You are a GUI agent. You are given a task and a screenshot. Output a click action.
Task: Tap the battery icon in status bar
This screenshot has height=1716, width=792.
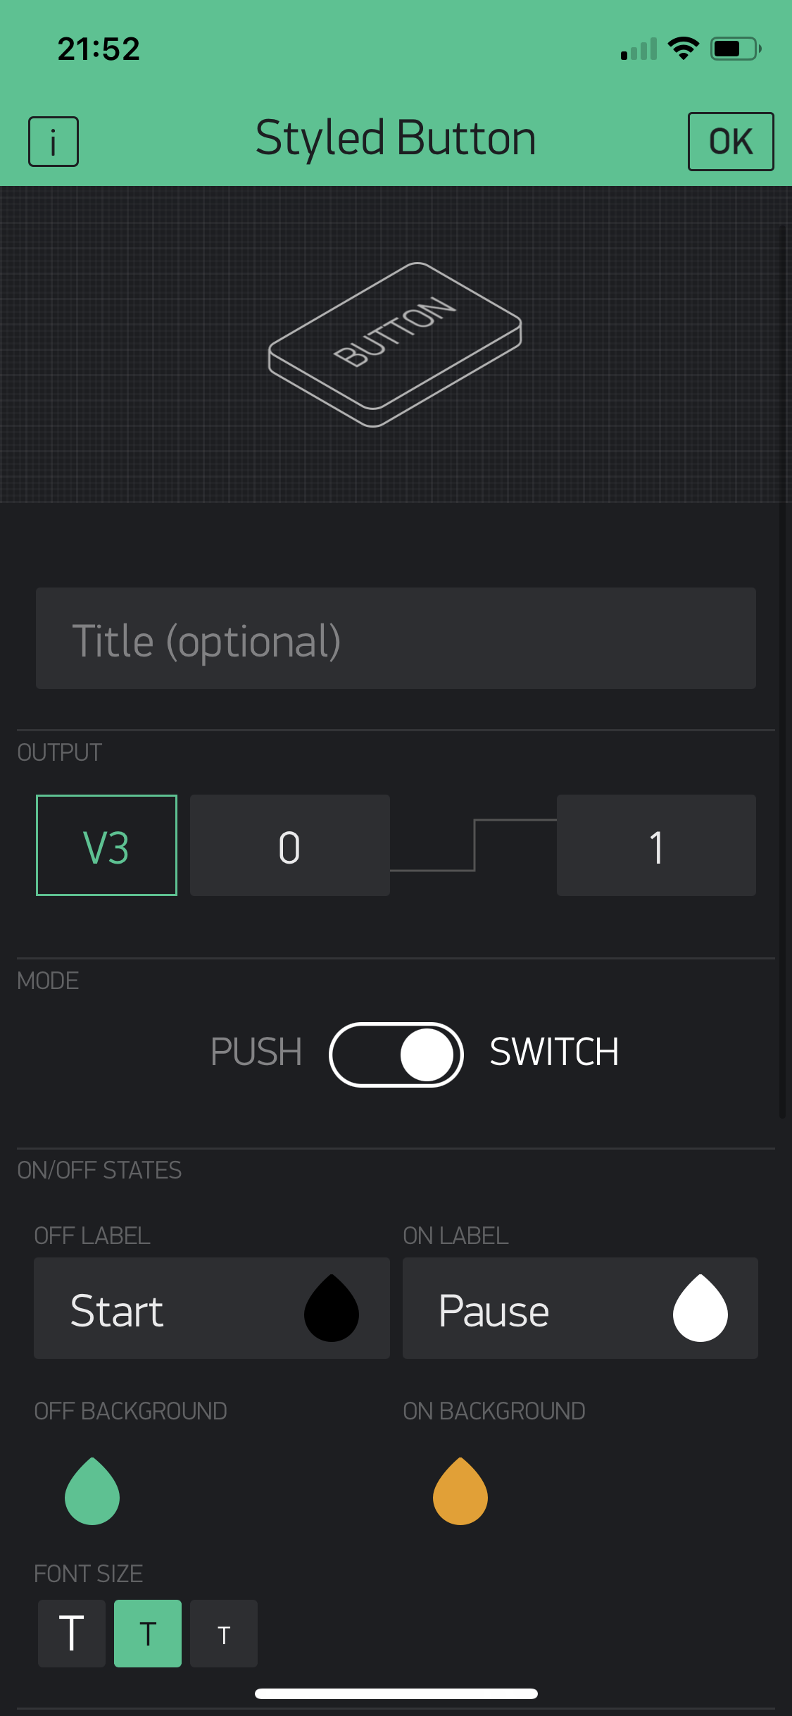pos(736,49)
